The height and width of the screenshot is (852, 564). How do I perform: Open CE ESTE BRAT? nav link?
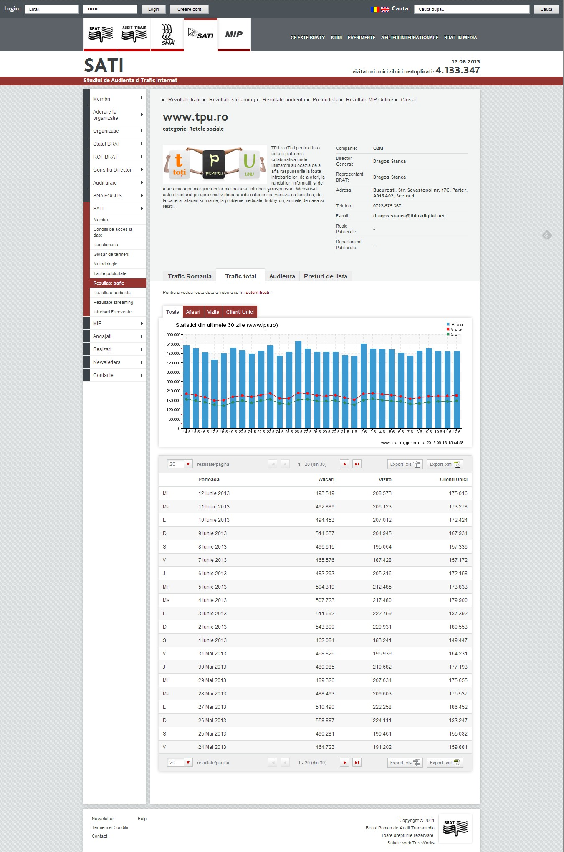[x=308, y=38]
